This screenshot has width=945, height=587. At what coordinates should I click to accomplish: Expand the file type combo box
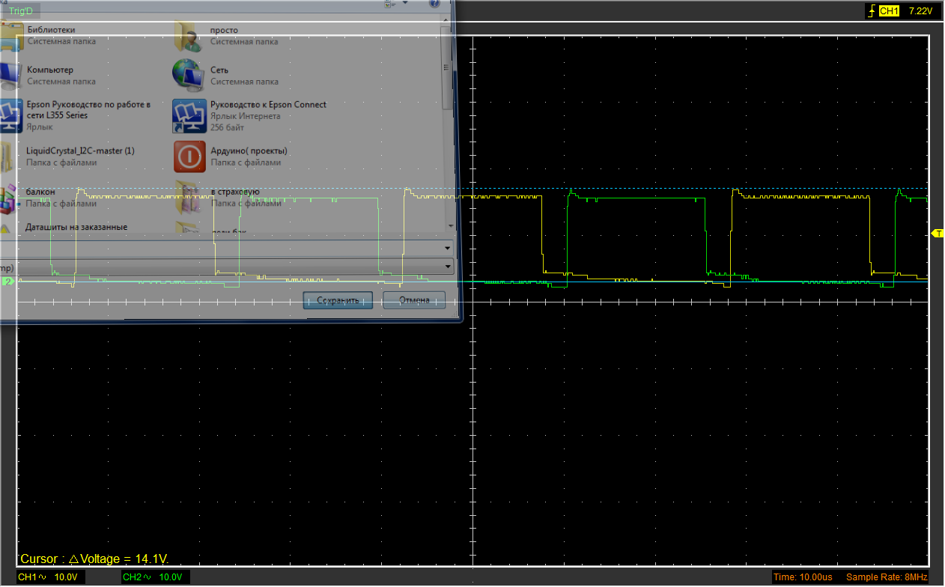coord(448,267)
